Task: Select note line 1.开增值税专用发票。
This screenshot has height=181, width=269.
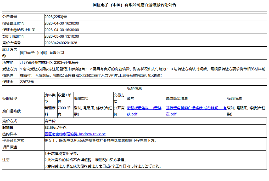Action: [62, 154]
